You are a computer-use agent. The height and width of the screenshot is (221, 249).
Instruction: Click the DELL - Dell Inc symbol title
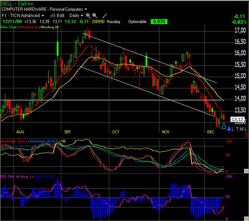(x=17, y=4)
